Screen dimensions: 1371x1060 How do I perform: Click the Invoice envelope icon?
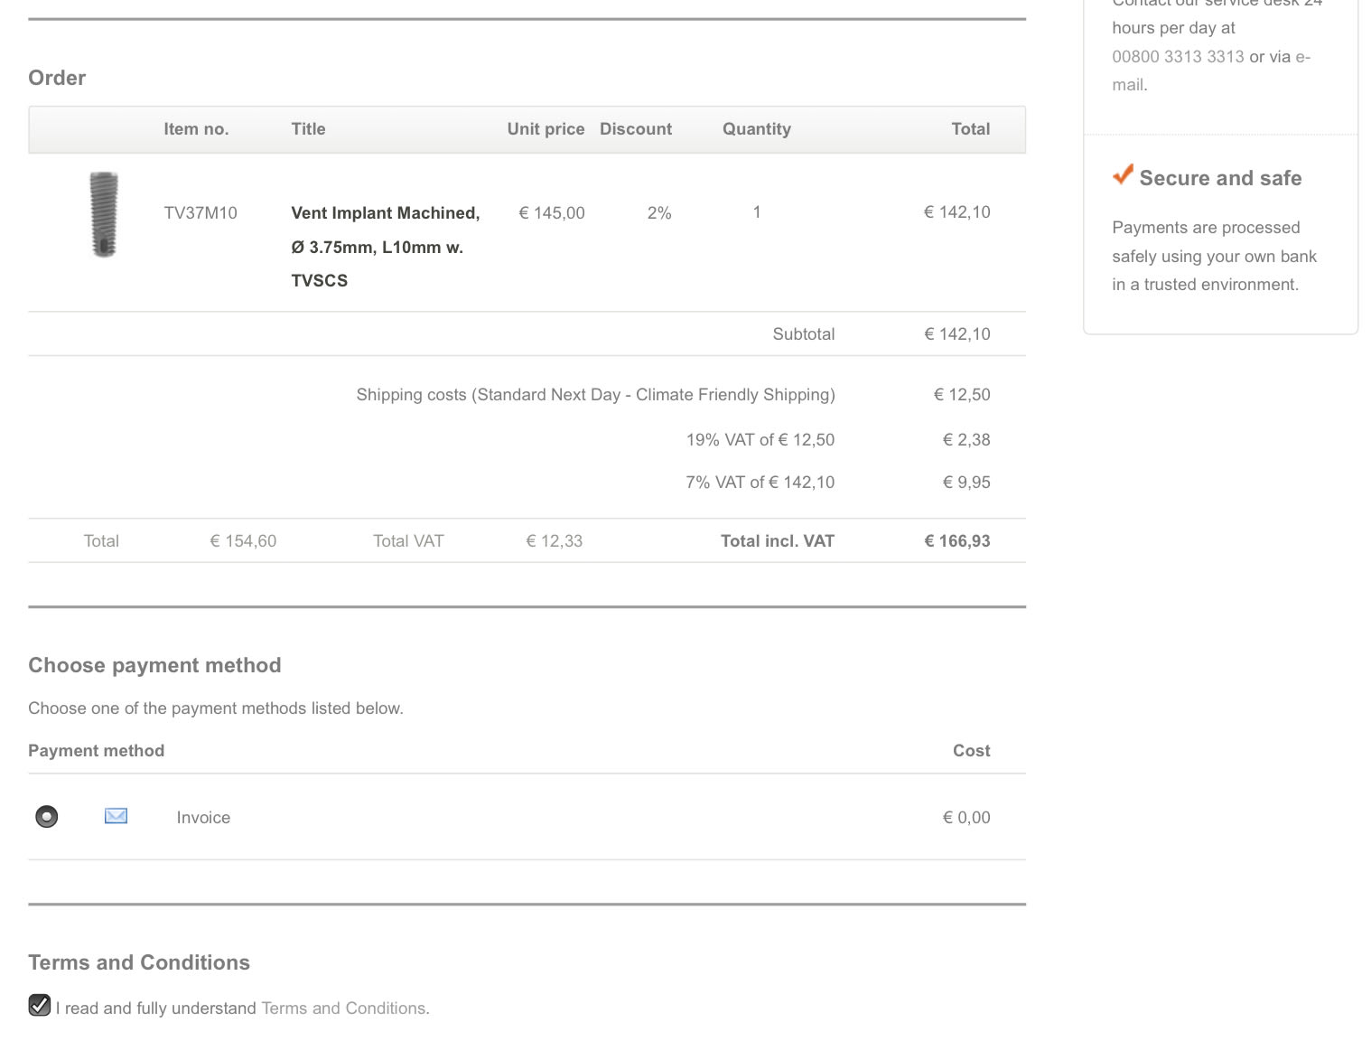pos(116,816)
